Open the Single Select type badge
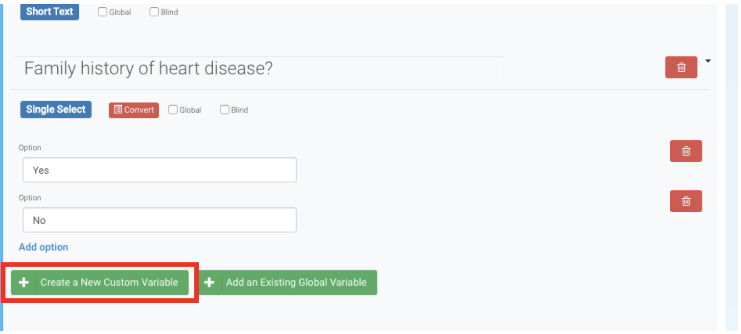 [56, 109]
